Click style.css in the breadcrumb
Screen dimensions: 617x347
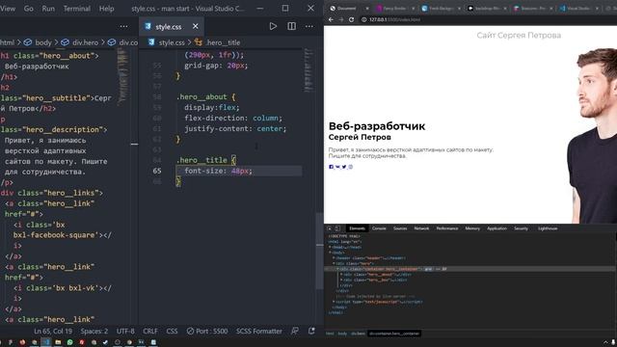pos(172,42)
